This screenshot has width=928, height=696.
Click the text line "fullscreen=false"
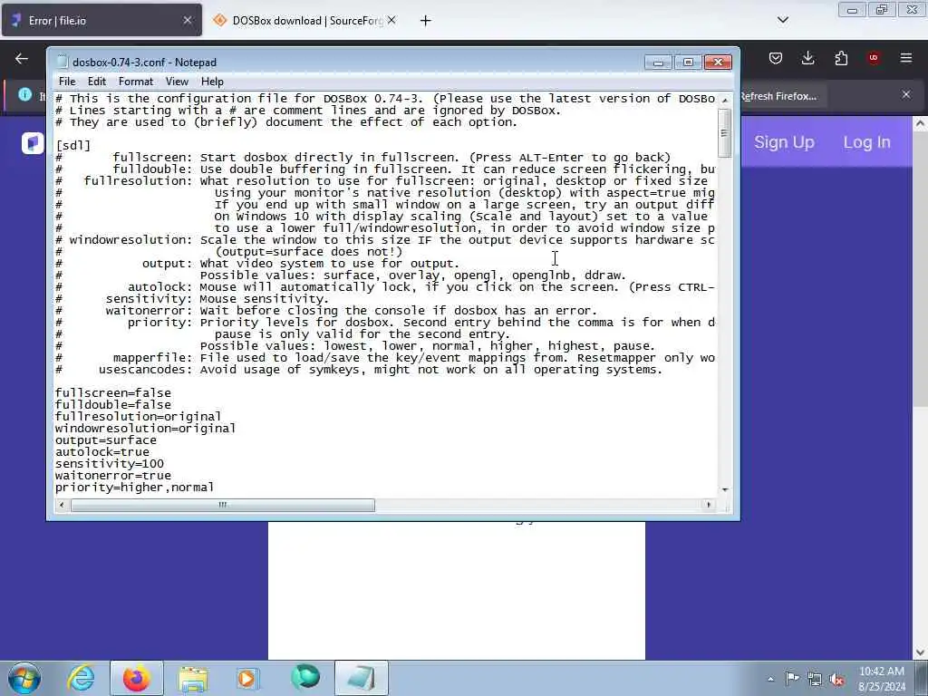pyautogui.click(x=113, y=393)
